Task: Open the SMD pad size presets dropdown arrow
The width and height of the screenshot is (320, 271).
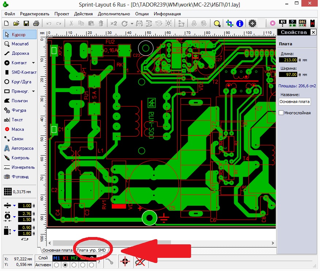Action: [x=15, y=230]
